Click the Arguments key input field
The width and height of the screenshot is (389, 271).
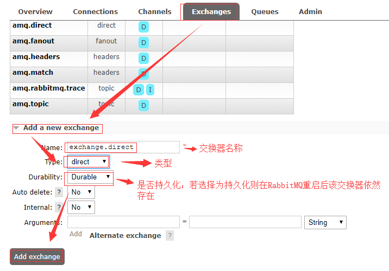pyautogui.click(x=123, y=222)
